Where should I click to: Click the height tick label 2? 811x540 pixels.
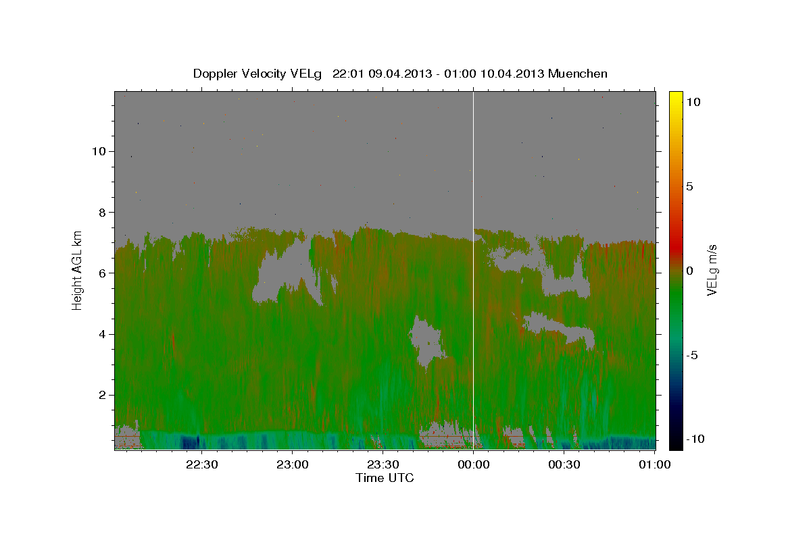[101, 395]
